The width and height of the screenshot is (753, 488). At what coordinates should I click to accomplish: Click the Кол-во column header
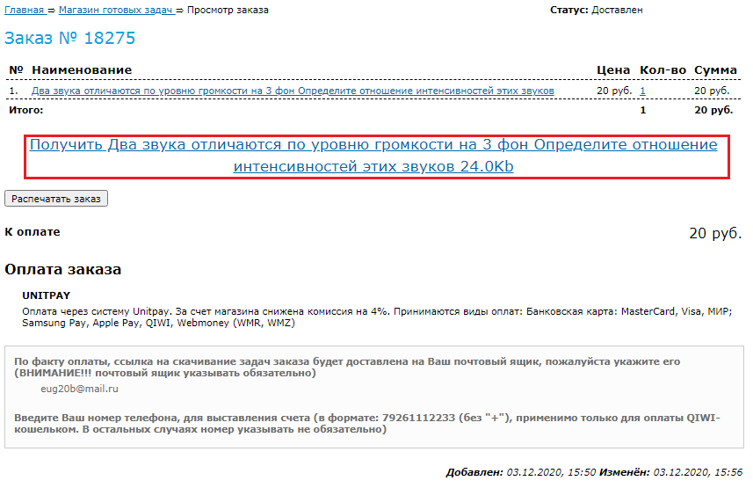click(x=662, y=69)
